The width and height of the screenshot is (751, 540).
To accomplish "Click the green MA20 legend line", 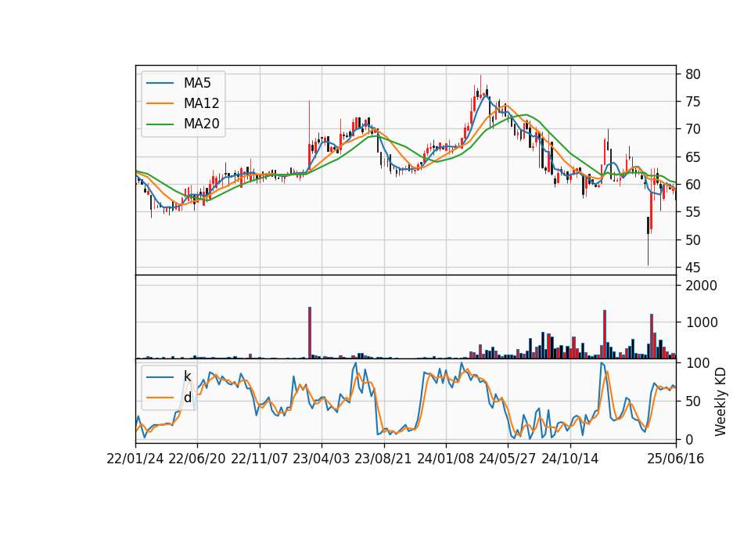I will pos(160,124).
